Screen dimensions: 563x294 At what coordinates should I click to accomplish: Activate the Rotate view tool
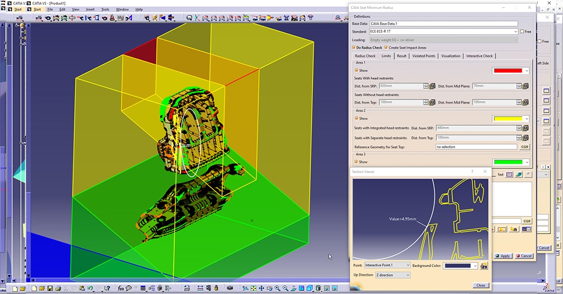pyautogui.click(x=269, y=289)
